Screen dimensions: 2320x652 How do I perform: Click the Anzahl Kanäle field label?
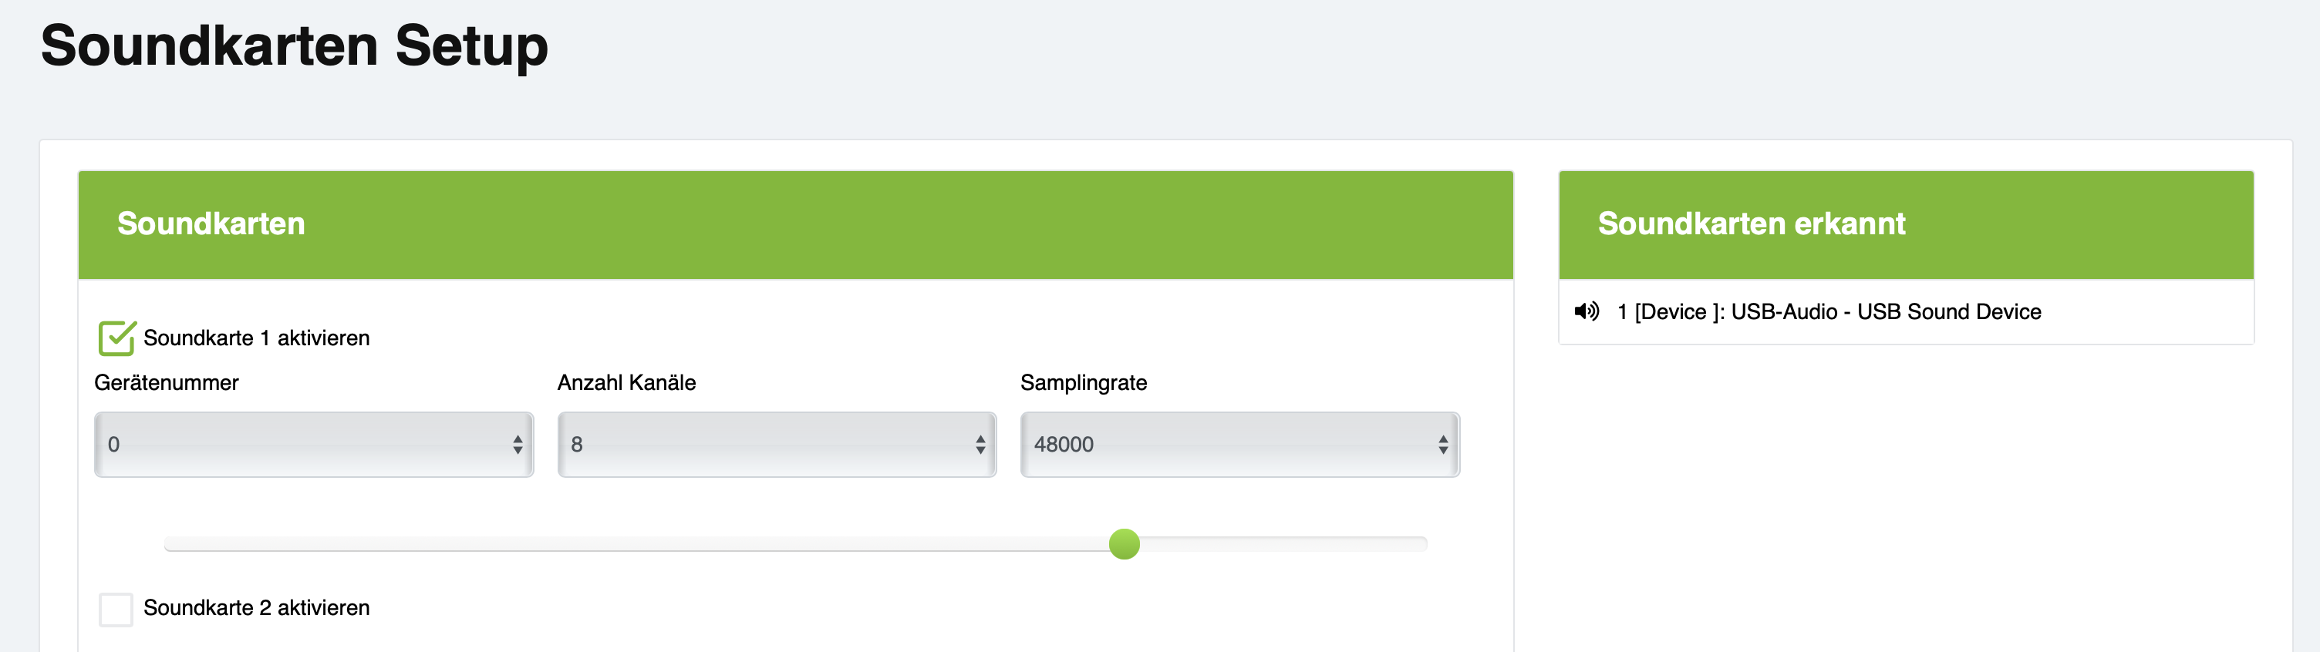point(627,383)
